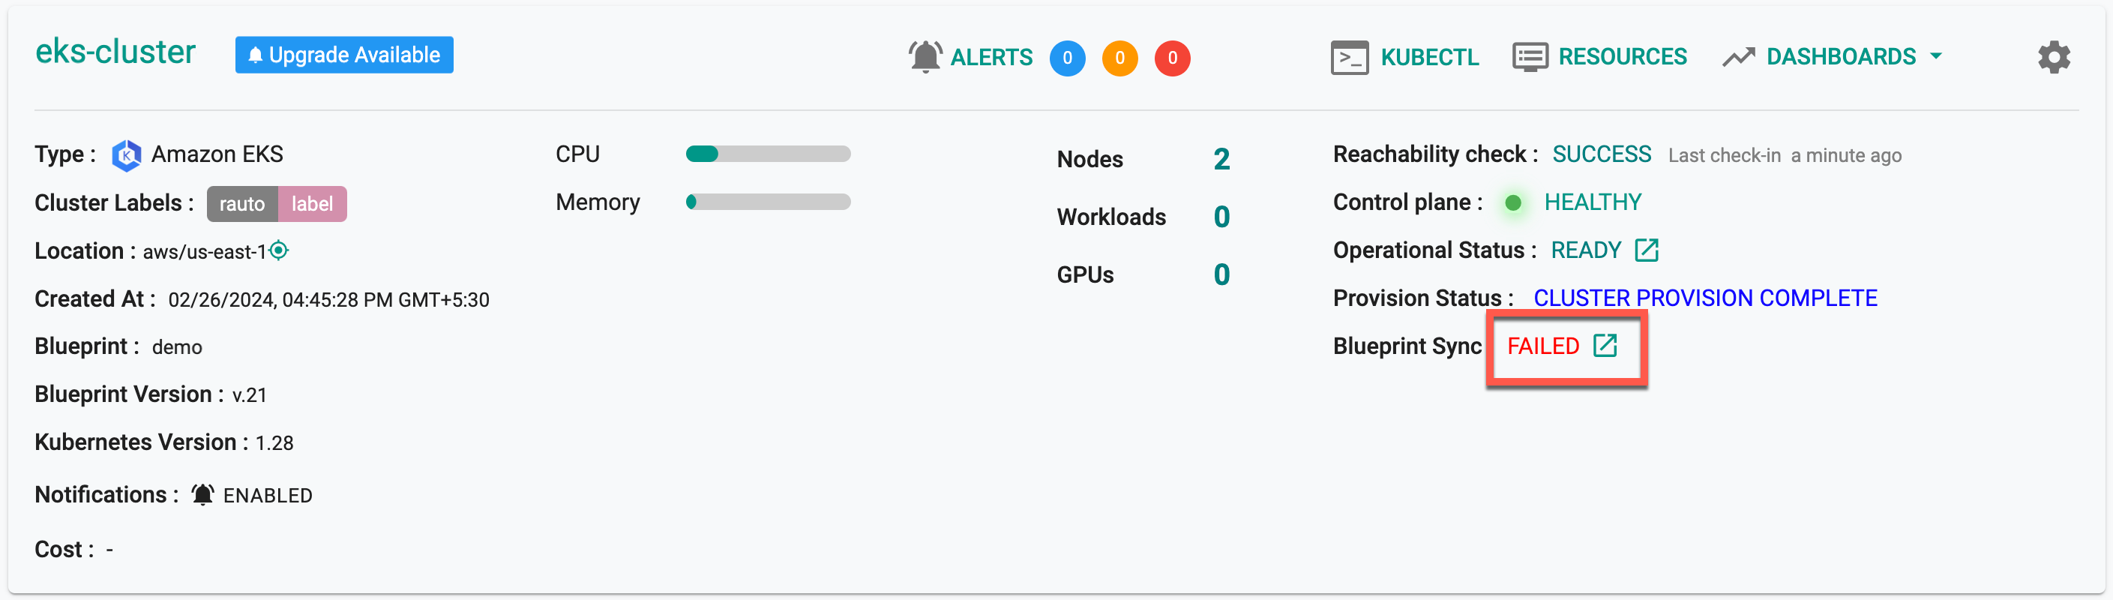Click the blue info alerts count badge
2113x600 pixels.
click(x=1067, y=58)
